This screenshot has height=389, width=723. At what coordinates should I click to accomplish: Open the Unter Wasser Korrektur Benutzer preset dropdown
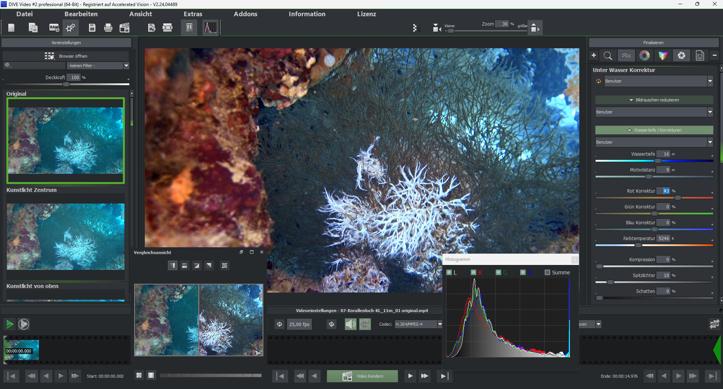coord(659,81)
